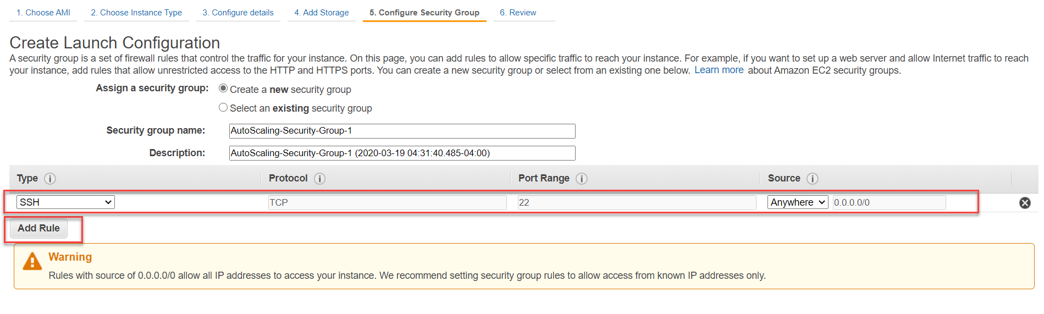
Task: Jump to 6. Review tab
Action: coord(518,13)
